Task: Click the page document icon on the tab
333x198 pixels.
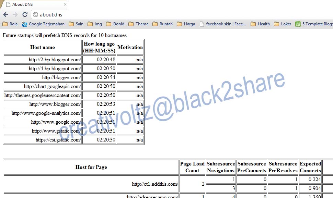Action: (8, 4)
